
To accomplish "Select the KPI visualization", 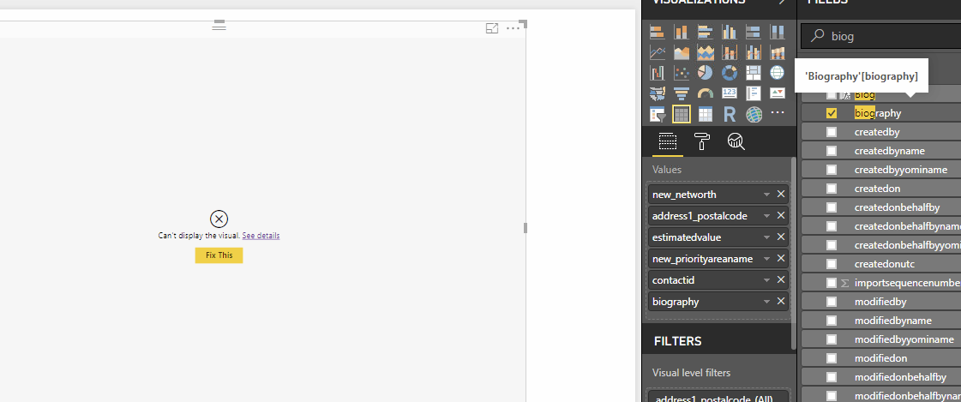I will pyautogui.click(x=778, y=93).
